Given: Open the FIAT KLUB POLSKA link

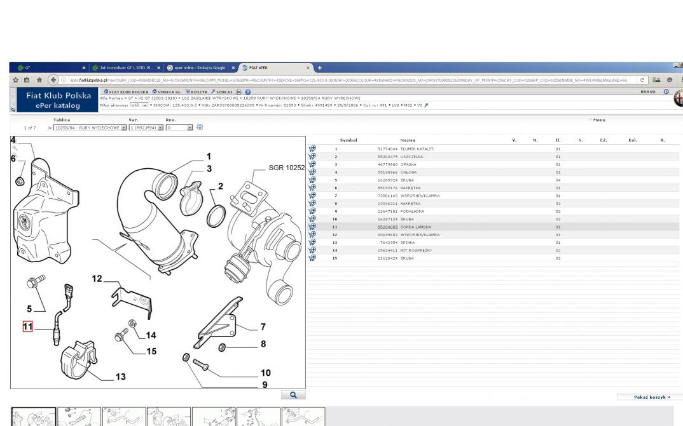Looking at the screenshot, I should (127, 91).
